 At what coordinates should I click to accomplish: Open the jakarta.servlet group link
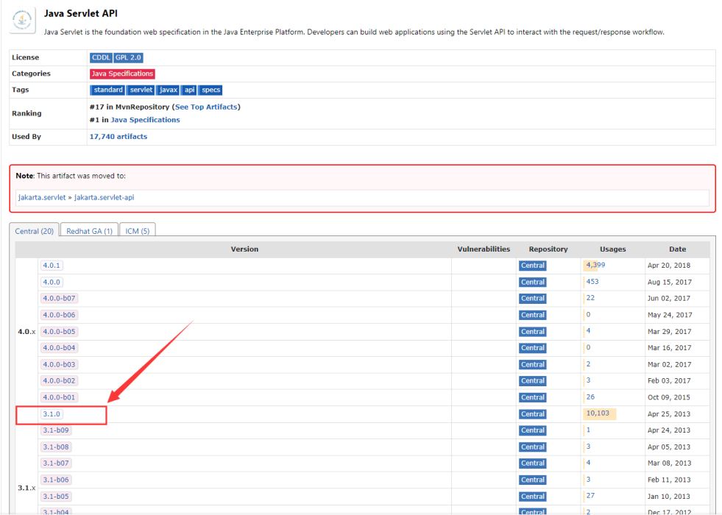coord(42,197)
